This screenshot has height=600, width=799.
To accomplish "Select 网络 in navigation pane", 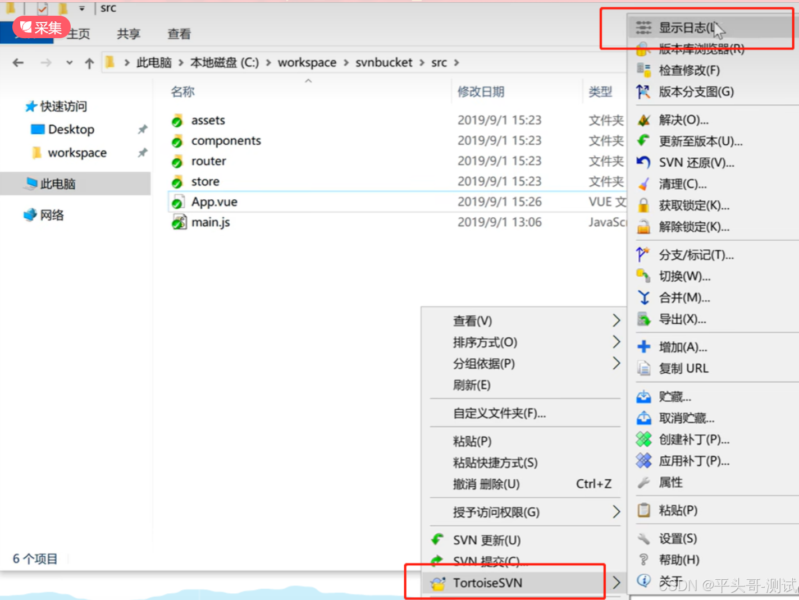I will [x=52, y=215].
